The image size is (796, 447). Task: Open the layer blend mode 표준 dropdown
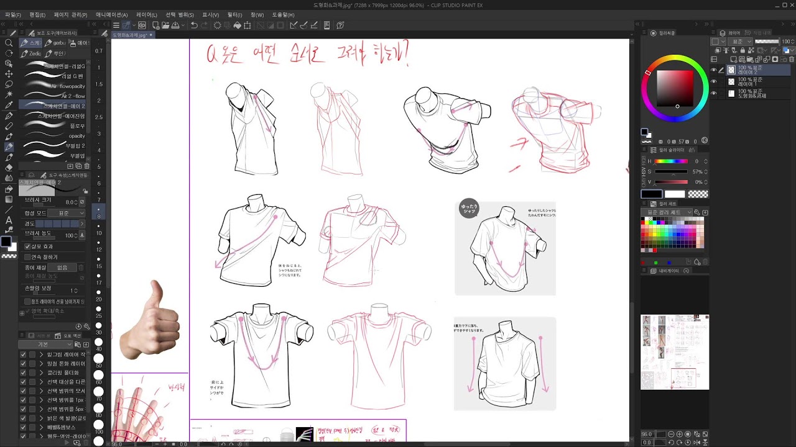741,42
